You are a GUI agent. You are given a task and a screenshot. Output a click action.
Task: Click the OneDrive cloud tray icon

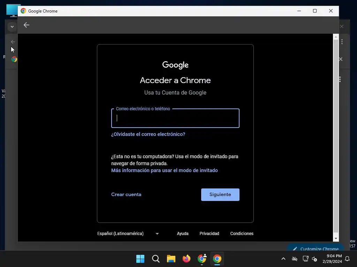pyautogui.click(x=295, y=259)
